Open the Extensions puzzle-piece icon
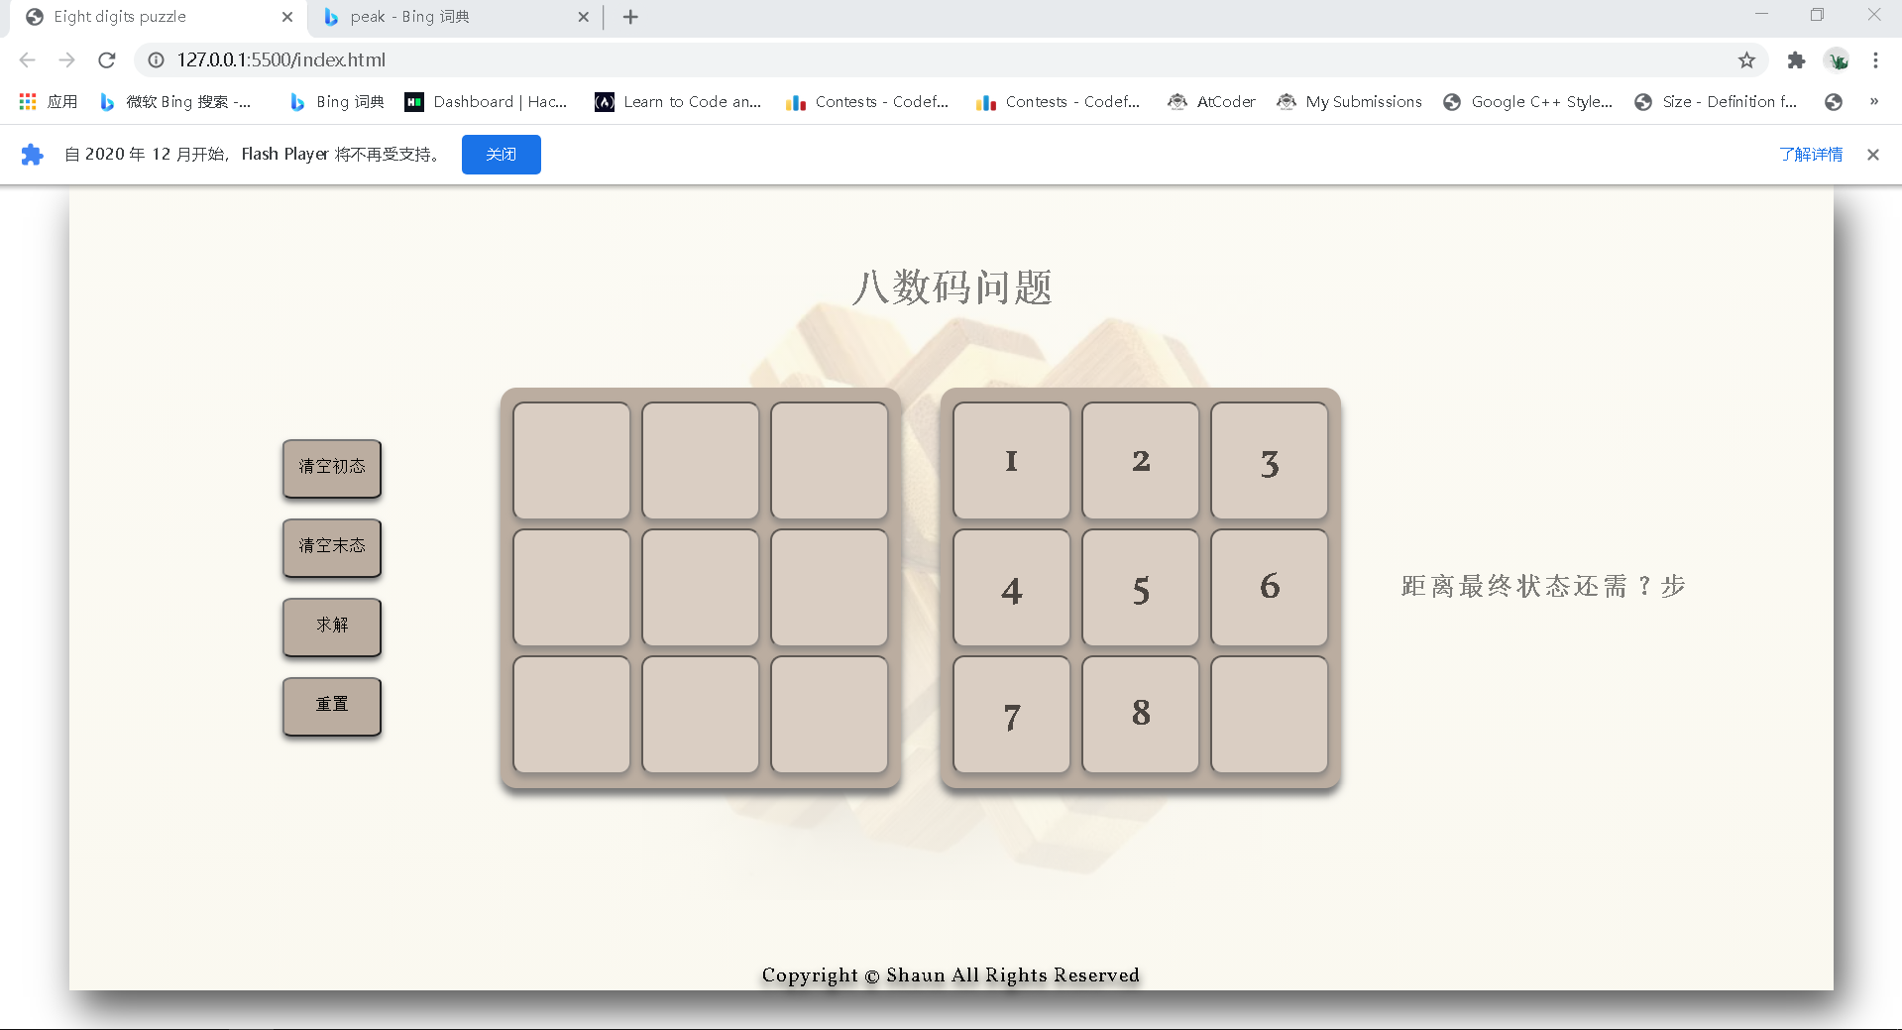1902x1030 pixels. (1796, 60)
